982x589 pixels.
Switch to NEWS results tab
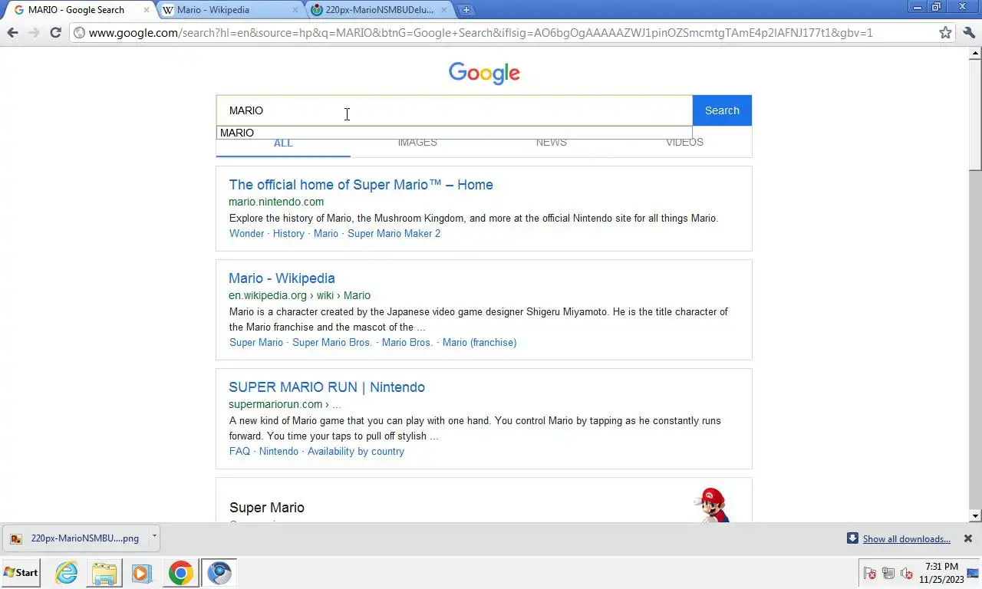(x=551, y=143)
